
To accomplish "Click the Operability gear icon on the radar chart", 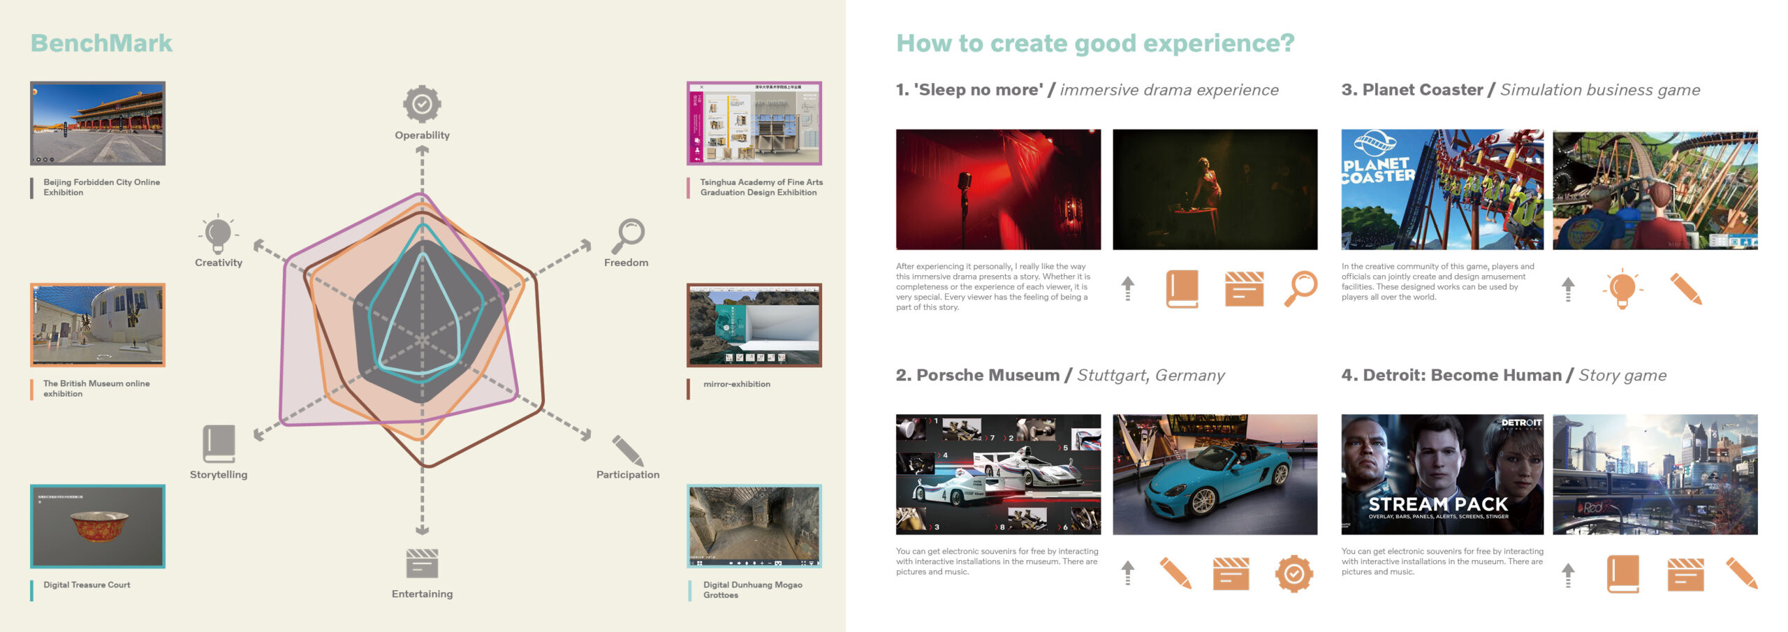I will click(422, 105).
